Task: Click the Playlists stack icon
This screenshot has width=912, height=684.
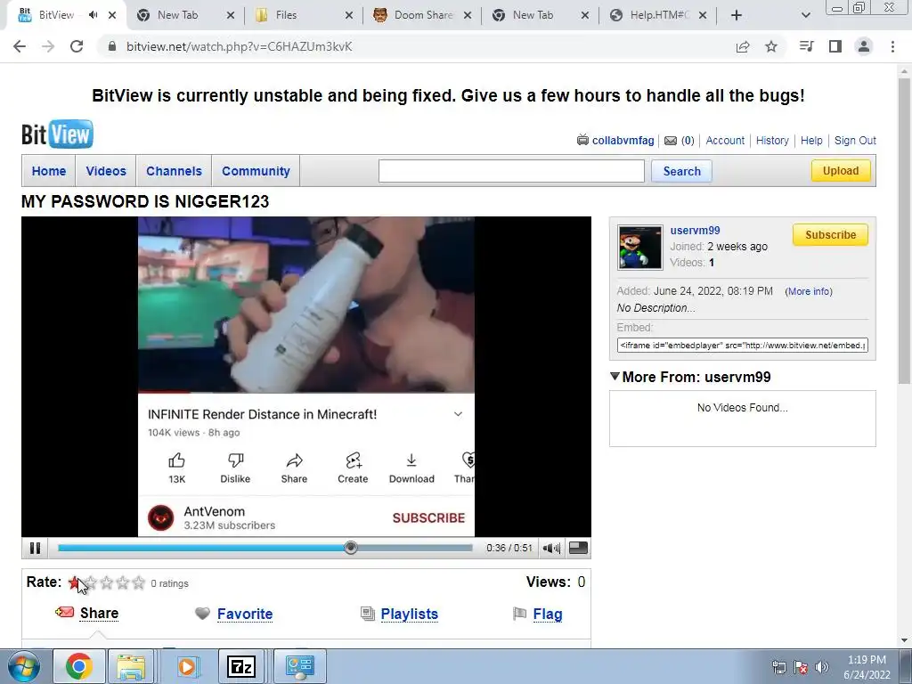Action: click(x=368, y=614)
